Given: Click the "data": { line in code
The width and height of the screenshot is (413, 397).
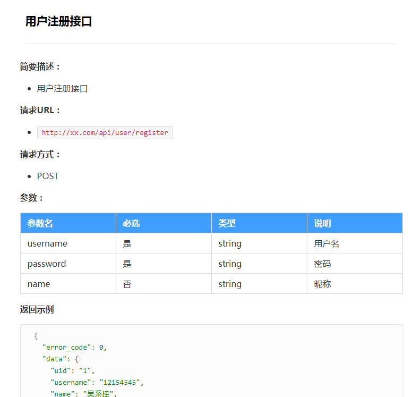Looking at the screenshot, I should pos(61,359).
